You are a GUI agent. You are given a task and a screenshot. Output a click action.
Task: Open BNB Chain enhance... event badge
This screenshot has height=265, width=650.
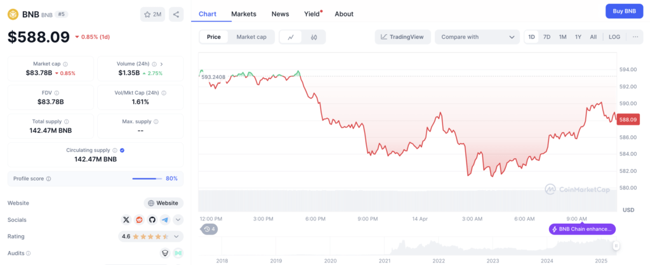[583, 229]
